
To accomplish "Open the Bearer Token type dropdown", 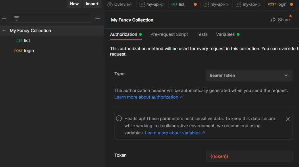I will (249, 75).
